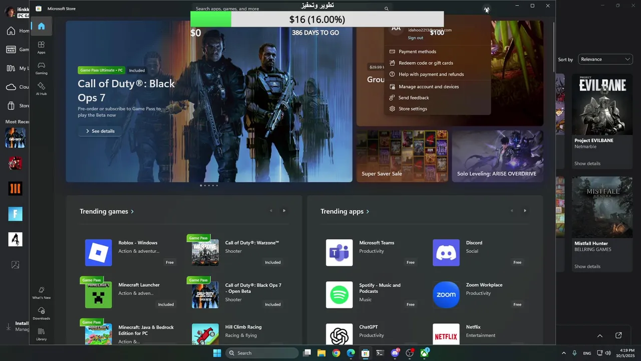Screen dimensions: 641x361
Task: Open the AI Hub in Store sidebar
Action: (41, 89)
